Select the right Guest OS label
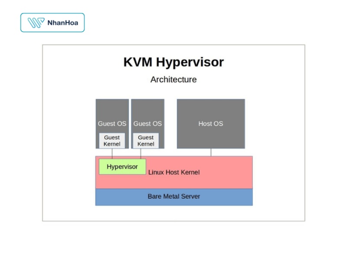The height and width of the screenshot is (260, 347). (x=147, y=123)
